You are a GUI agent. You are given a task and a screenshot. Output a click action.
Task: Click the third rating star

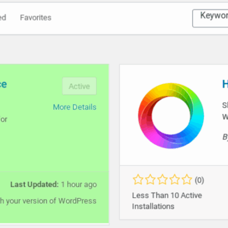click(x=162, y=180)
